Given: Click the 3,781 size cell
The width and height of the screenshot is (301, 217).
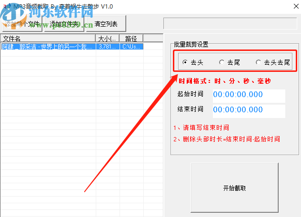Looking at the screenshot, I should [108, 47].
